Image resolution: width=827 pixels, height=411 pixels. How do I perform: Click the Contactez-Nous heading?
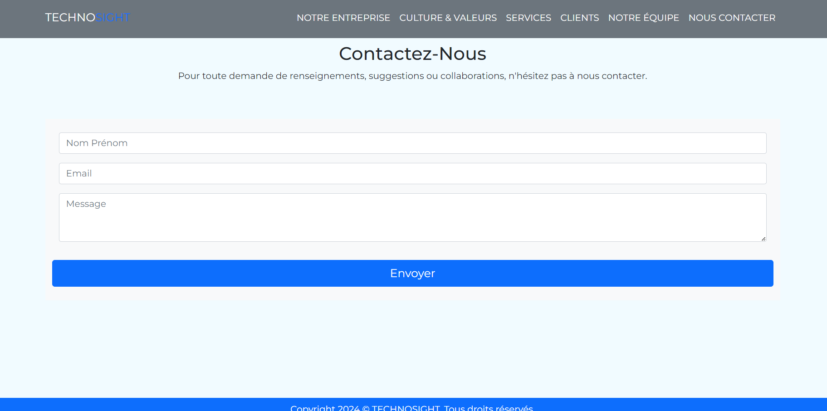point(412,54)
